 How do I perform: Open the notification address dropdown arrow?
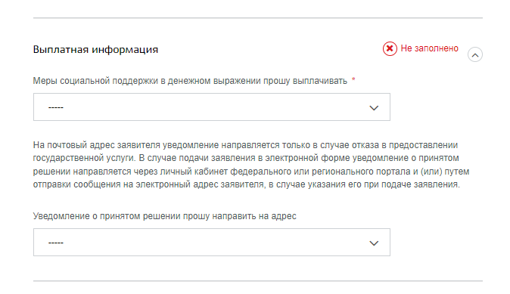(x=374, y=243)
